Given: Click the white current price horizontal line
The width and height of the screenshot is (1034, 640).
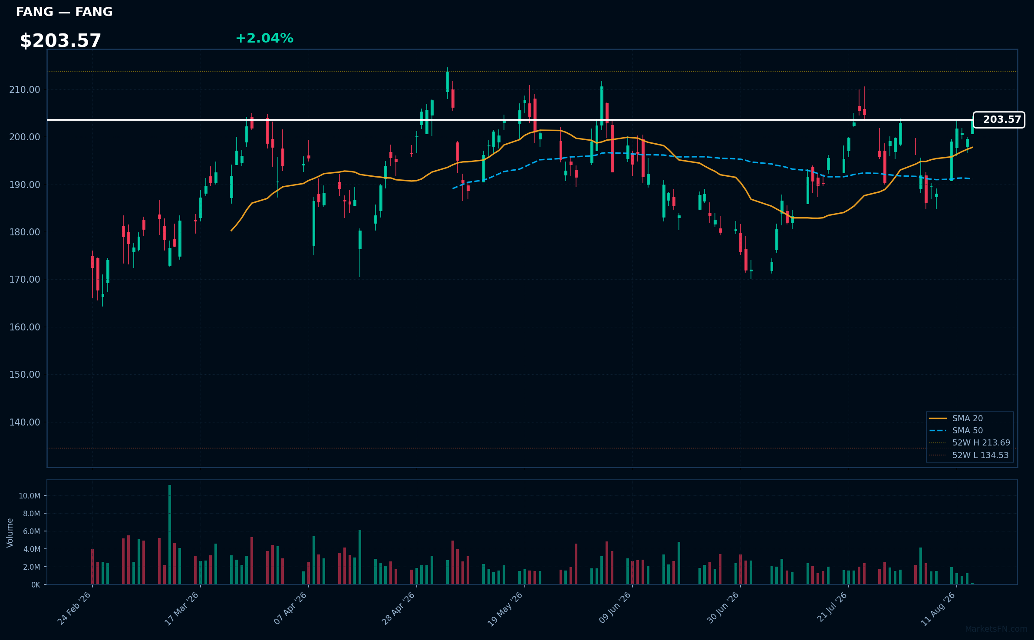Looking at the screenshot, I should pyautogui.click(x=510, y=120).
